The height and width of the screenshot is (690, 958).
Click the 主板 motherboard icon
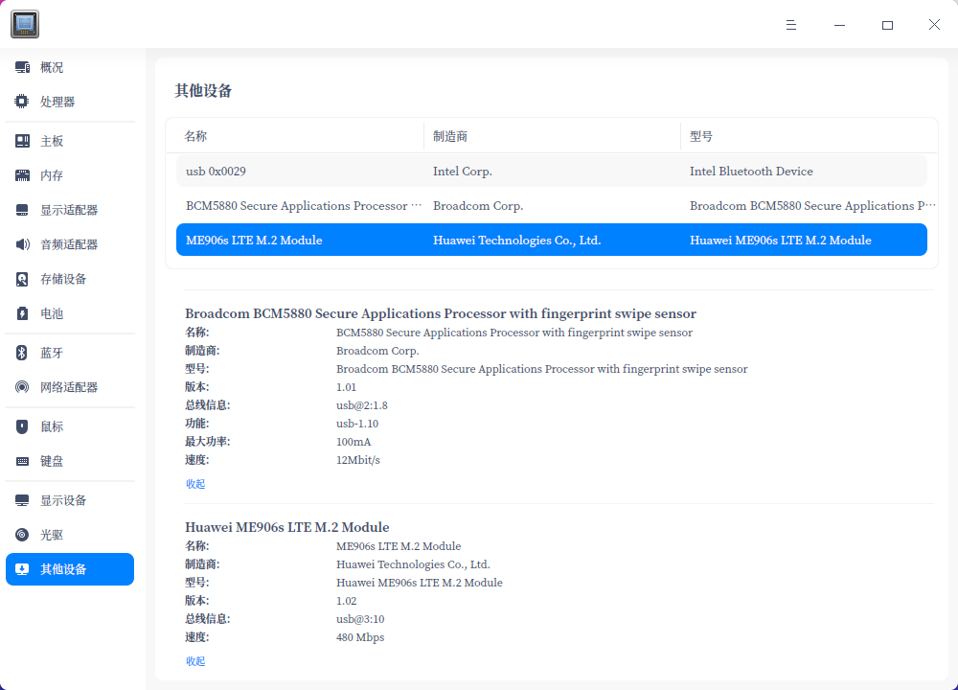click(23, 141)
